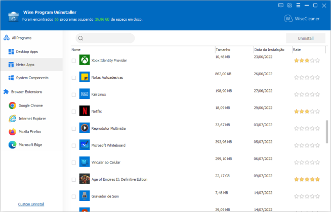
Task: Click the System Components Windows icon
Action: coord(11,78)
